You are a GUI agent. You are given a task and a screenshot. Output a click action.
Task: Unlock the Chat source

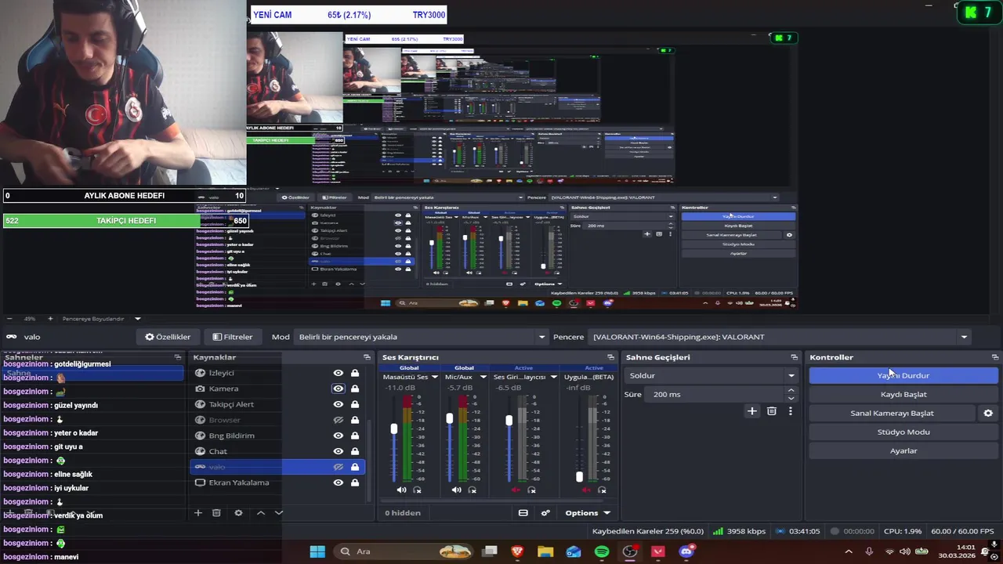[355, 451]
